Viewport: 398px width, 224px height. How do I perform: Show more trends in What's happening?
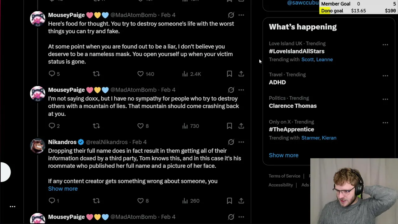tap(284, 155)
